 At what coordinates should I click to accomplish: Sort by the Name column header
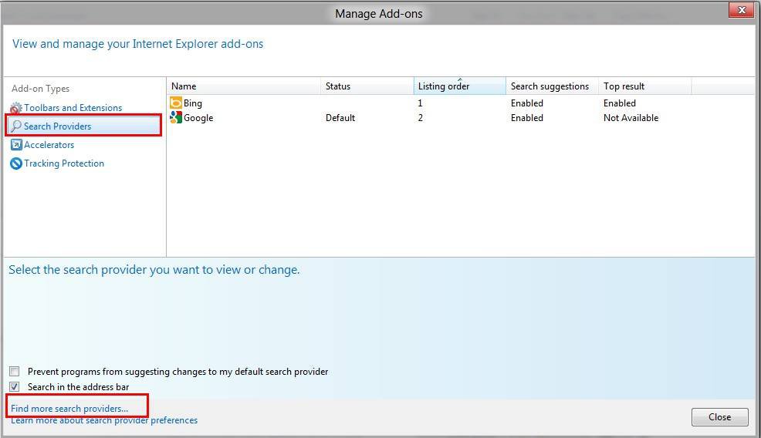pos(243,86)
